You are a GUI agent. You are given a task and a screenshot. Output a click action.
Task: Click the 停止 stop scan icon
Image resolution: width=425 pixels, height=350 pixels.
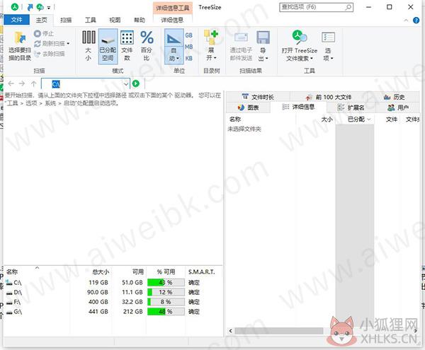point(38,33)
